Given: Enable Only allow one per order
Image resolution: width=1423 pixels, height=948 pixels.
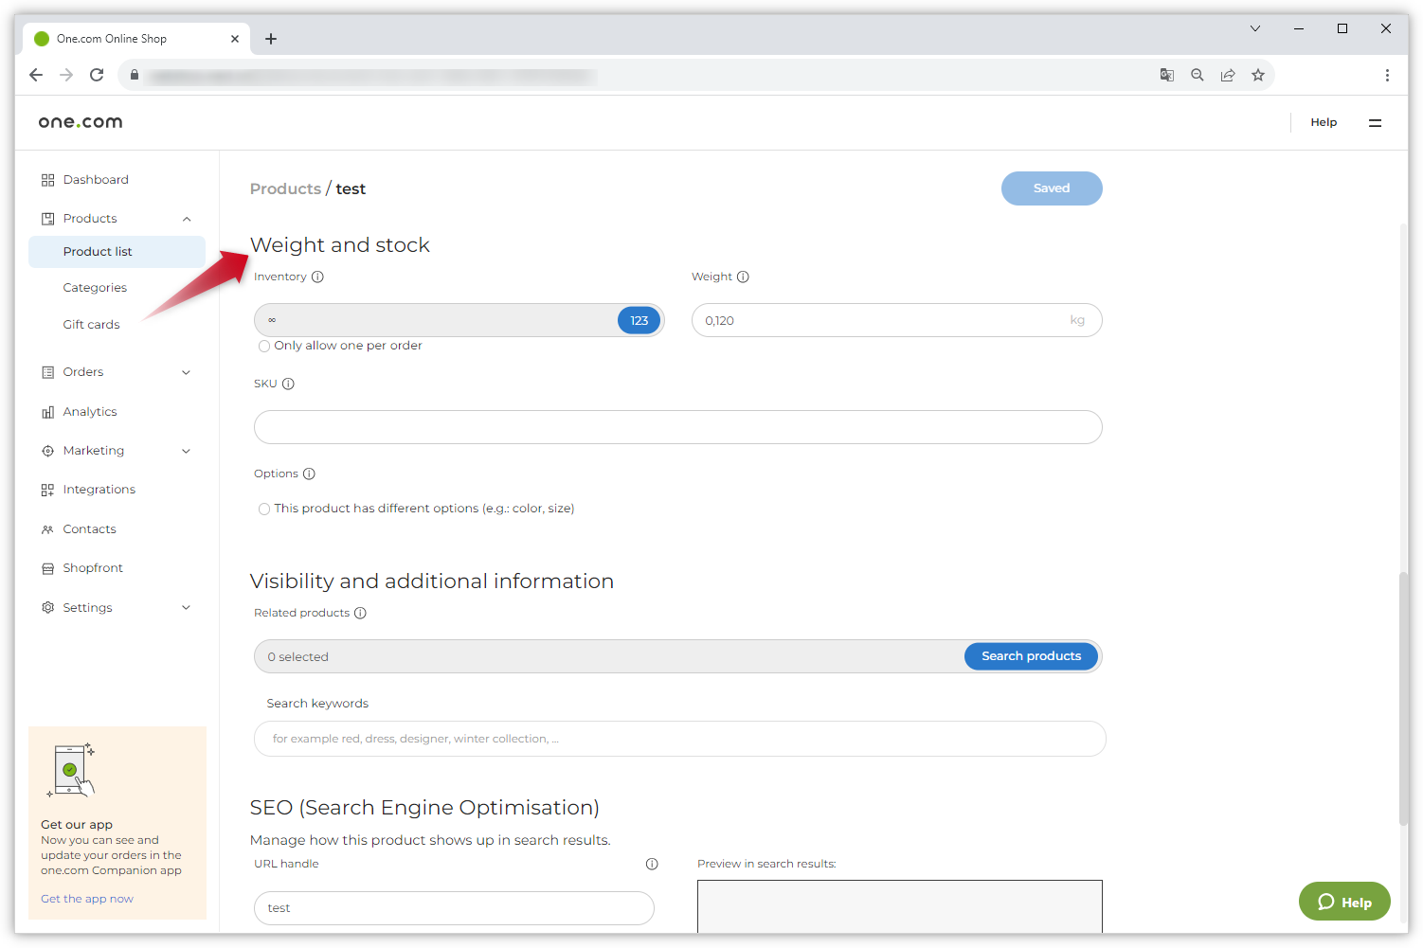Looking at the screenshot, I should coord(264,347).
